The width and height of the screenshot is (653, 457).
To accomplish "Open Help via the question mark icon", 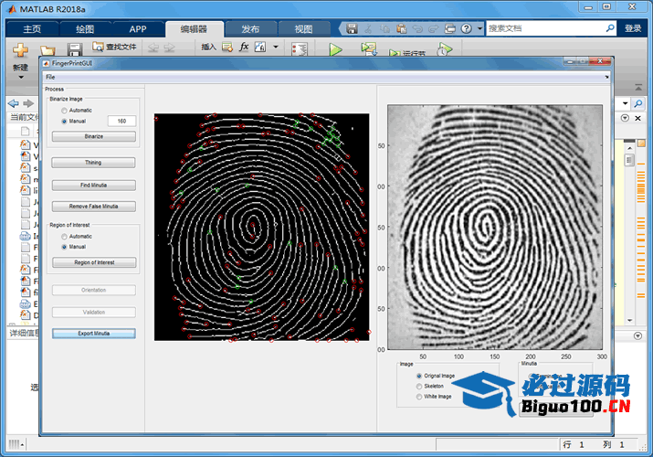I will 467,28.
